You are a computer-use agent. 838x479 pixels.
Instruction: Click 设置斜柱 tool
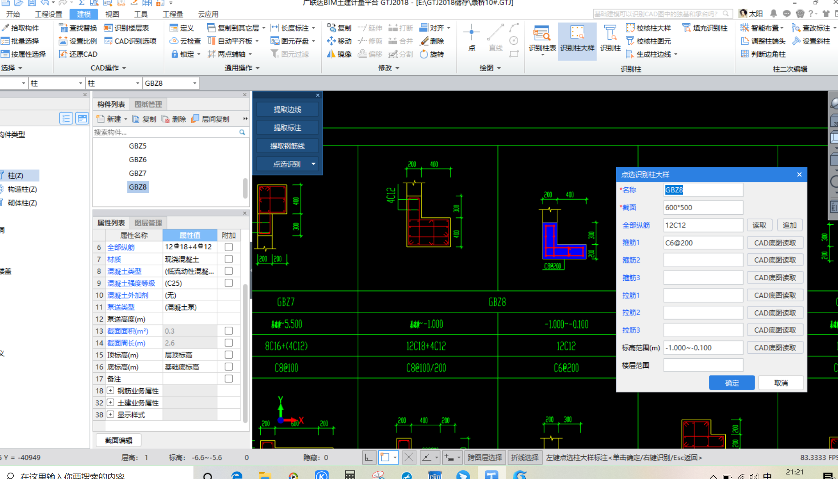811,41
